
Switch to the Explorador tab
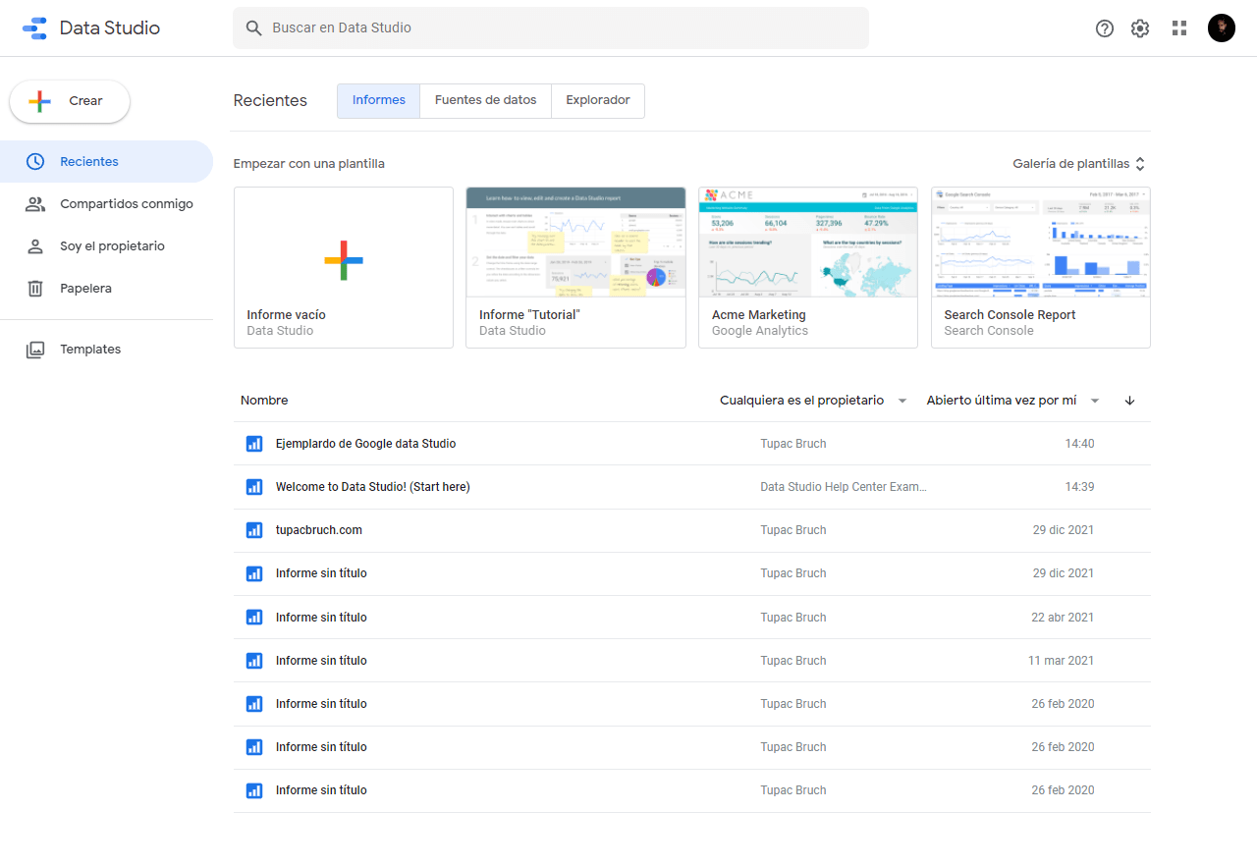click(x=598, y=101)
